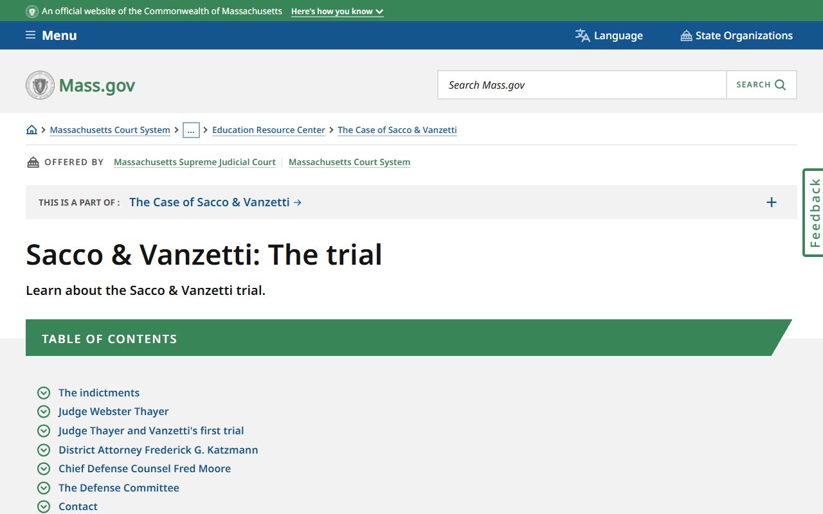Click the Feedback side tab
This screenshot has height=514, width=823.
[813, 213]
